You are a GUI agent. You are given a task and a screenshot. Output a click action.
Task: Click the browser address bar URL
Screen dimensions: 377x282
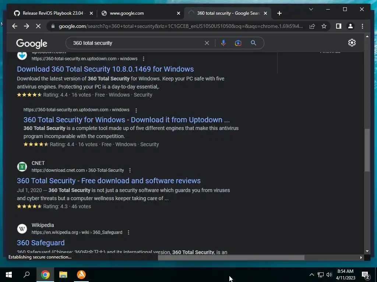180,26
